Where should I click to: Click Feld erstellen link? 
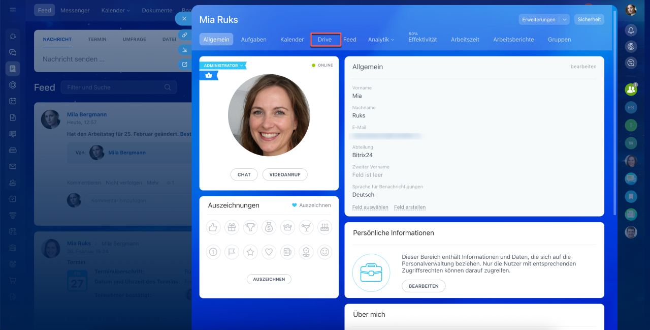(x=410, y=207)
